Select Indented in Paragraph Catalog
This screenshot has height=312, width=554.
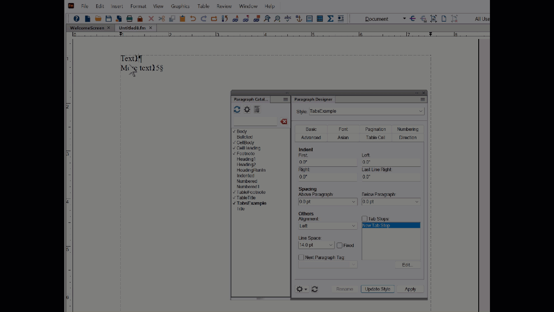pos(245,175)
